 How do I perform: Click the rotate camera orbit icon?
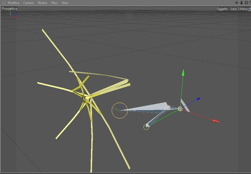[x=246, y=3]
